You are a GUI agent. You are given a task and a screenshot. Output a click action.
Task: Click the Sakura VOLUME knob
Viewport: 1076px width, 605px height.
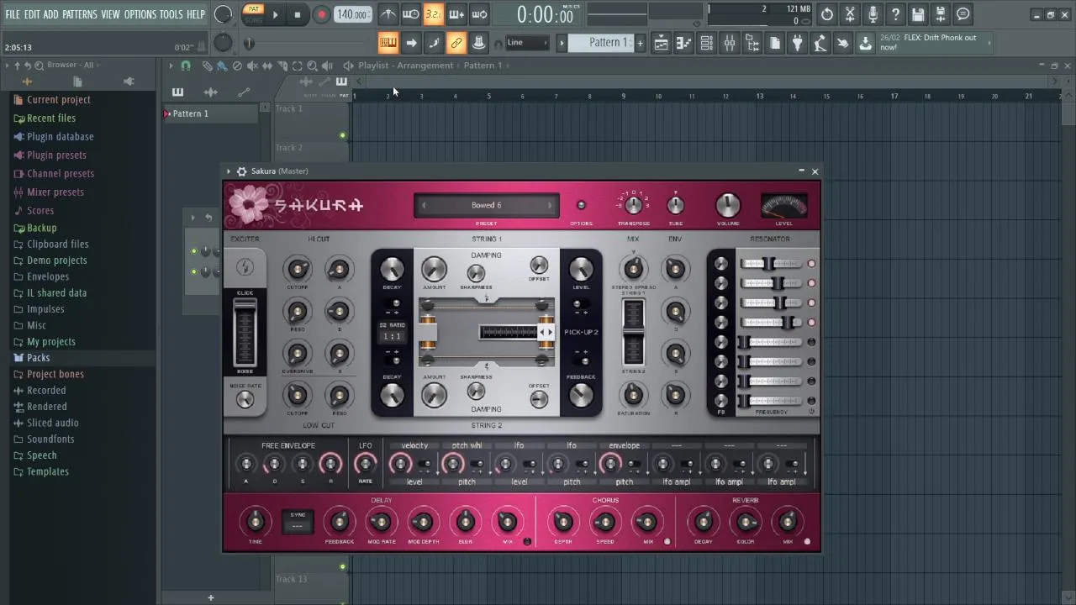tap(728, 205)
